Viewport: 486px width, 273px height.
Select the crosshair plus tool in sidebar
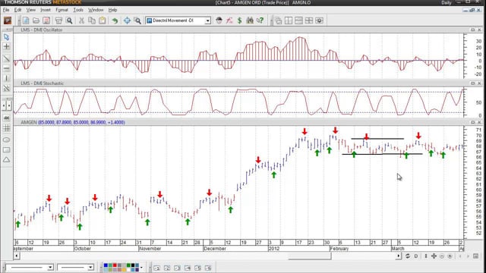coord(6,46)
